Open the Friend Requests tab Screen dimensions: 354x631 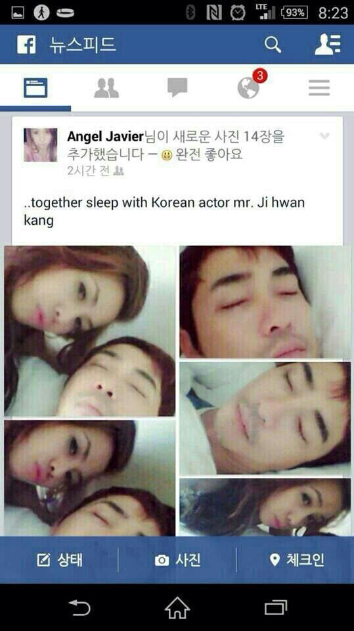coord(106,87)
